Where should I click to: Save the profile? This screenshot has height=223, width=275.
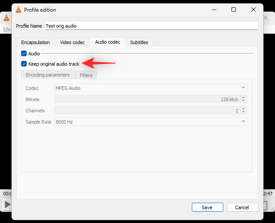[207, 207]
